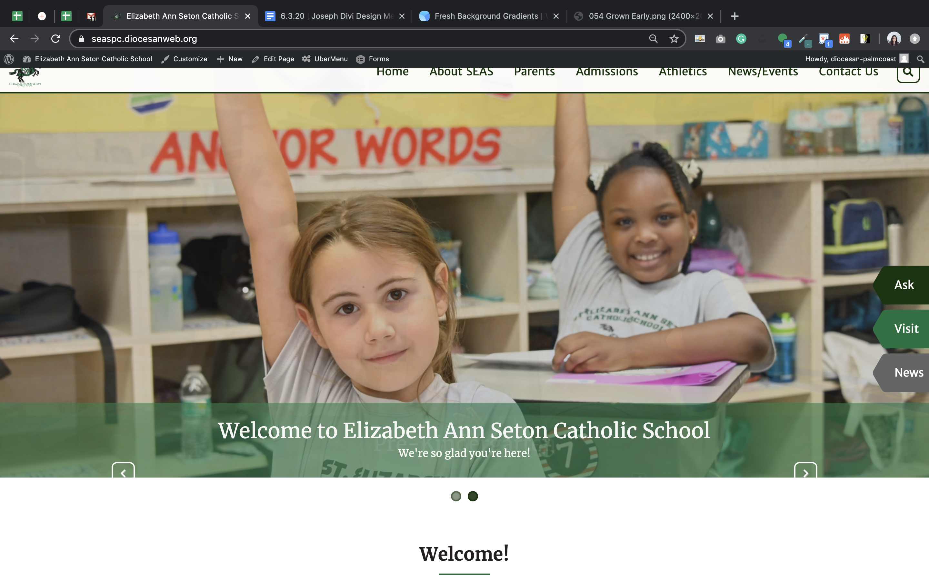The height and width of the screenshot is (580, 929).
Task: Click the browser reload icon
Action: click(56, 39)
